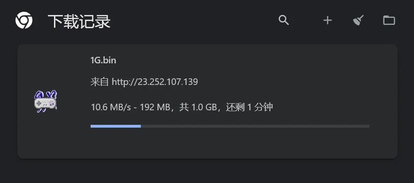Open the search downloads magnifier icon
This screenshot has height=183, width=414.
[284, 20]
